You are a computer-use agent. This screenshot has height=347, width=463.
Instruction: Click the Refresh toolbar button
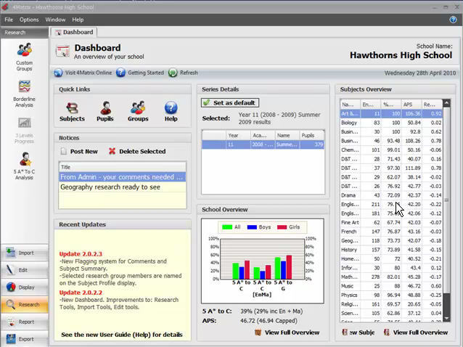pos(183,73)
